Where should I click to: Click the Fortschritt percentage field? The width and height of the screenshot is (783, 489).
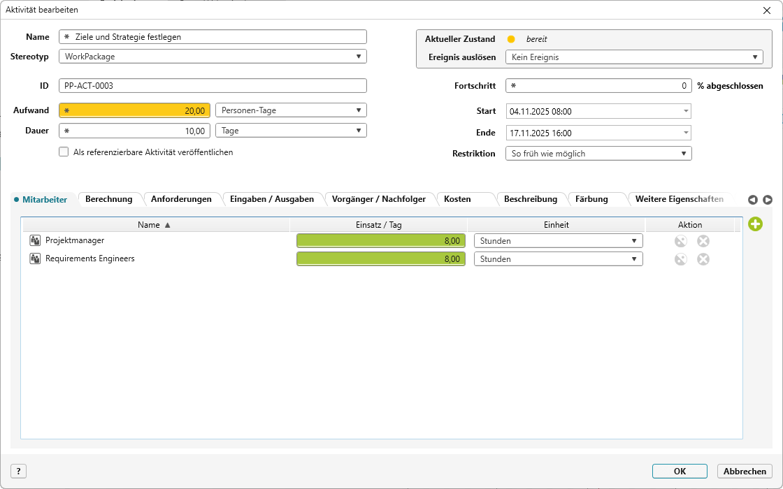tap(598, 86)
